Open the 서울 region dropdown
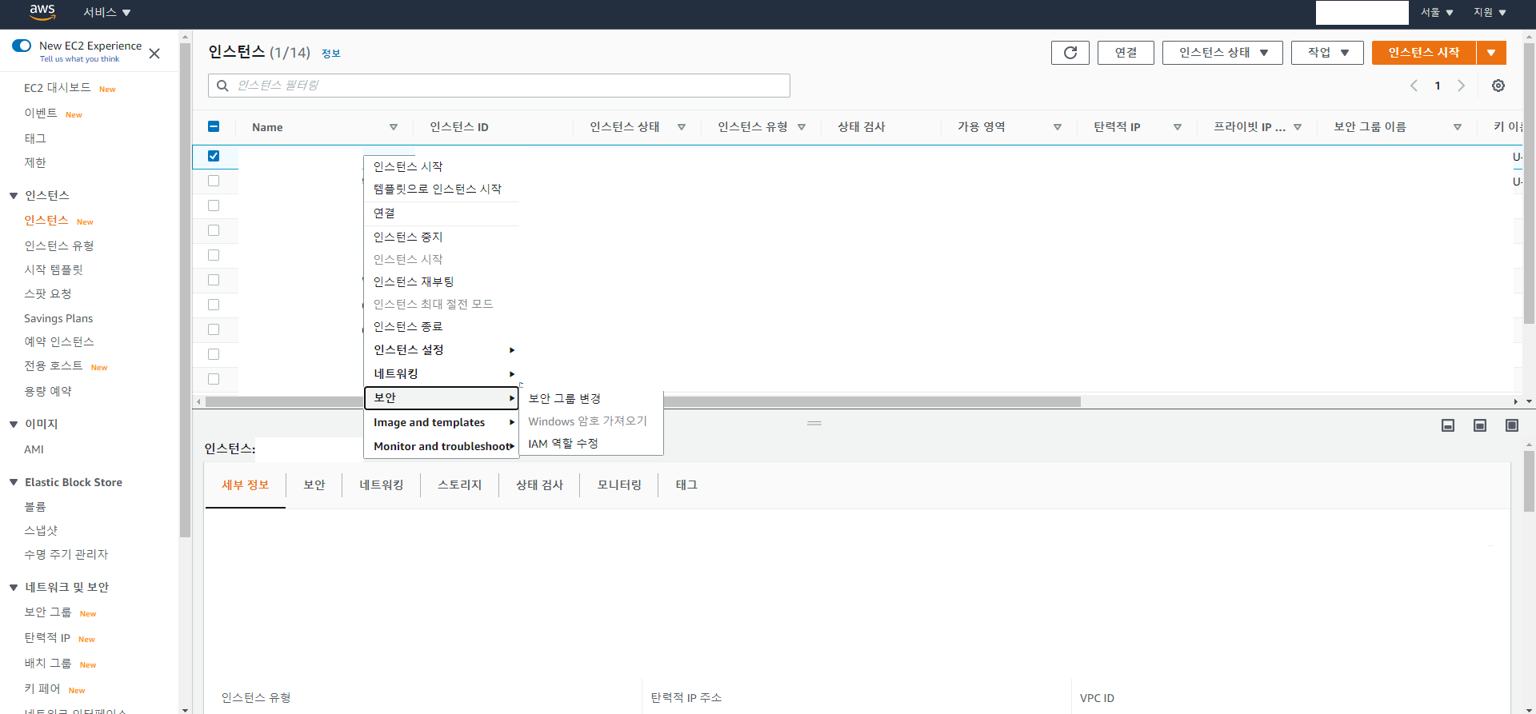 coord(1437,12)
